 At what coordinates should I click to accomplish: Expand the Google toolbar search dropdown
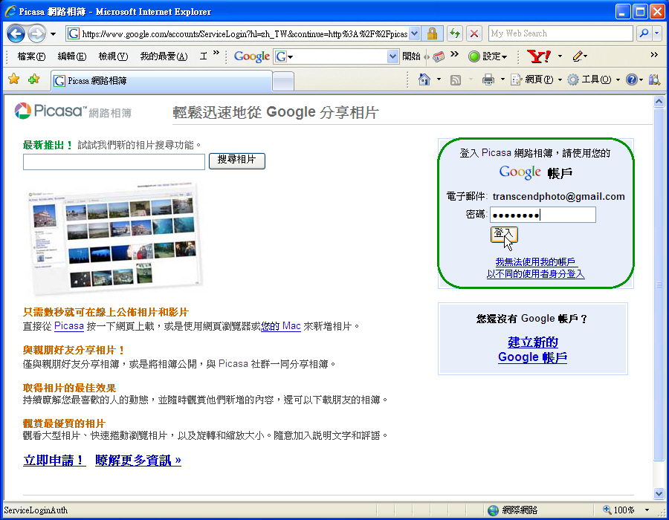pyautogui.click(x=393, y=56)
